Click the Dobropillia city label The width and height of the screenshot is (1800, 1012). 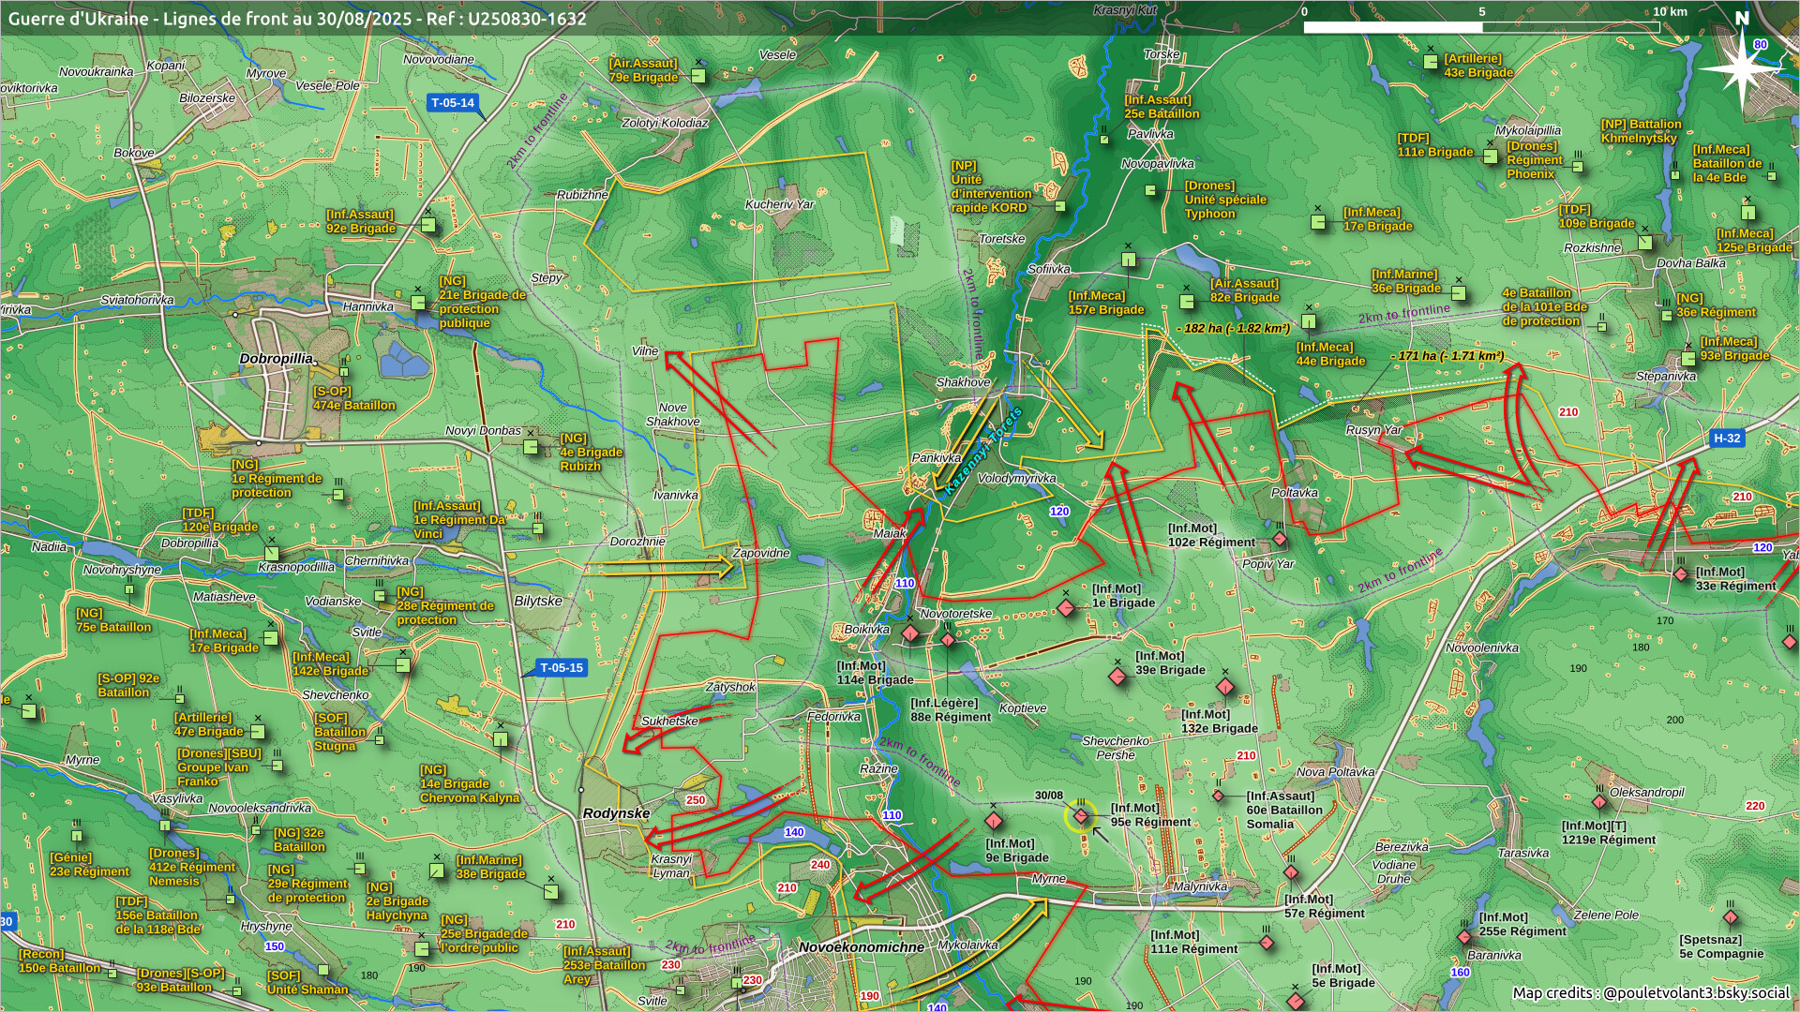pyautogui.click(x=276, y=359)
